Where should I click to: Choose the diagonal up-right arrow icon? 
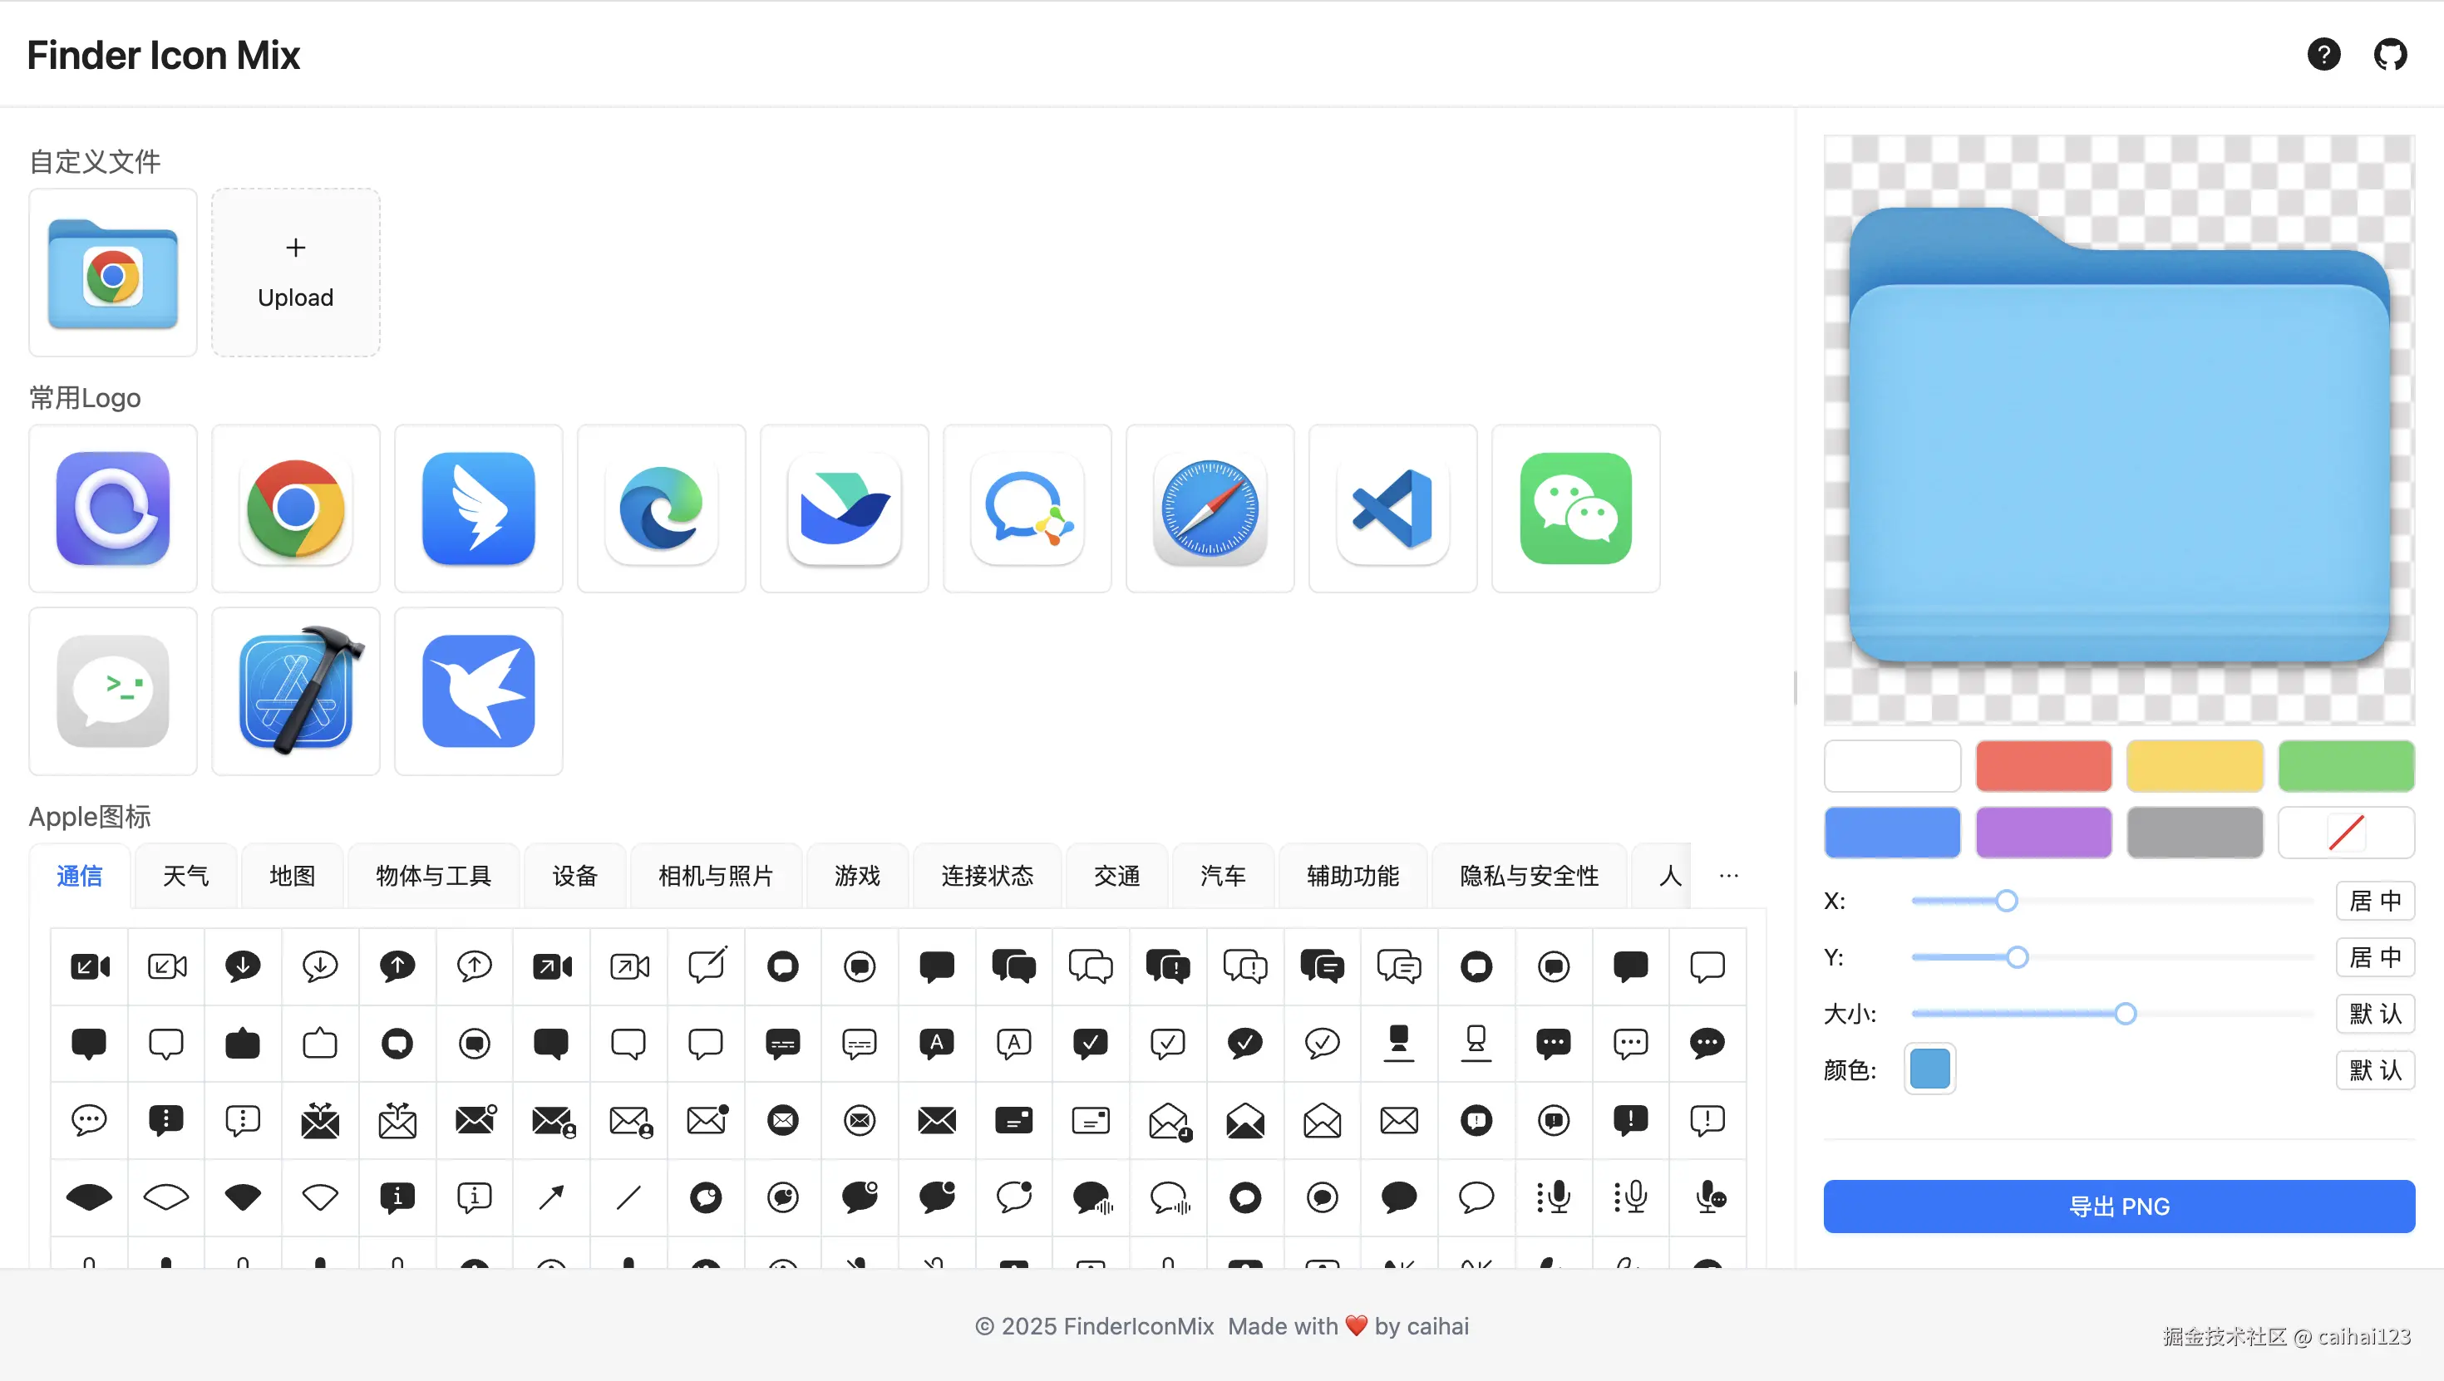tap(551, 1197)
